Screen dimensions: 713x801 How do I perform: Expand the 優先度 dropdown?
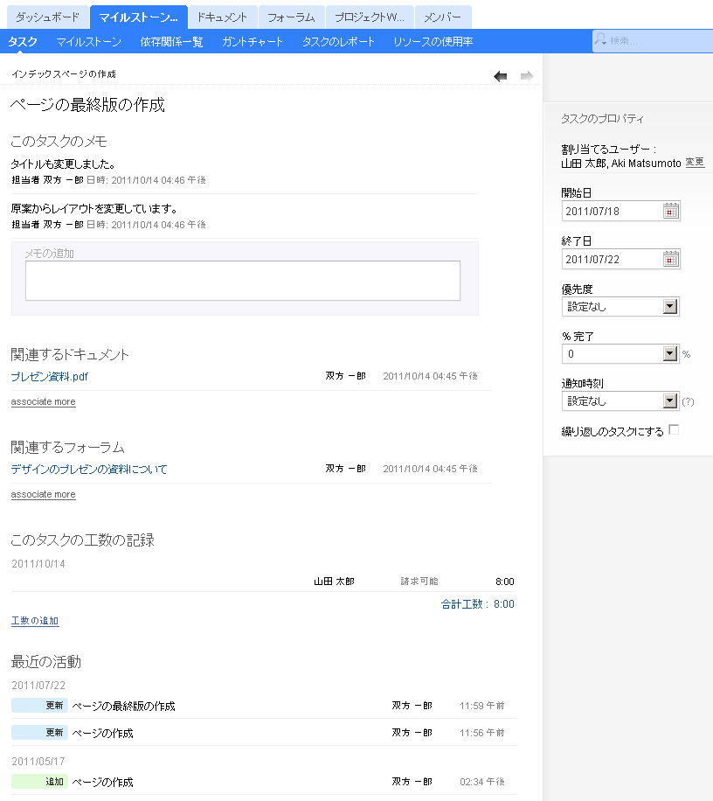(x=670, y=307)
